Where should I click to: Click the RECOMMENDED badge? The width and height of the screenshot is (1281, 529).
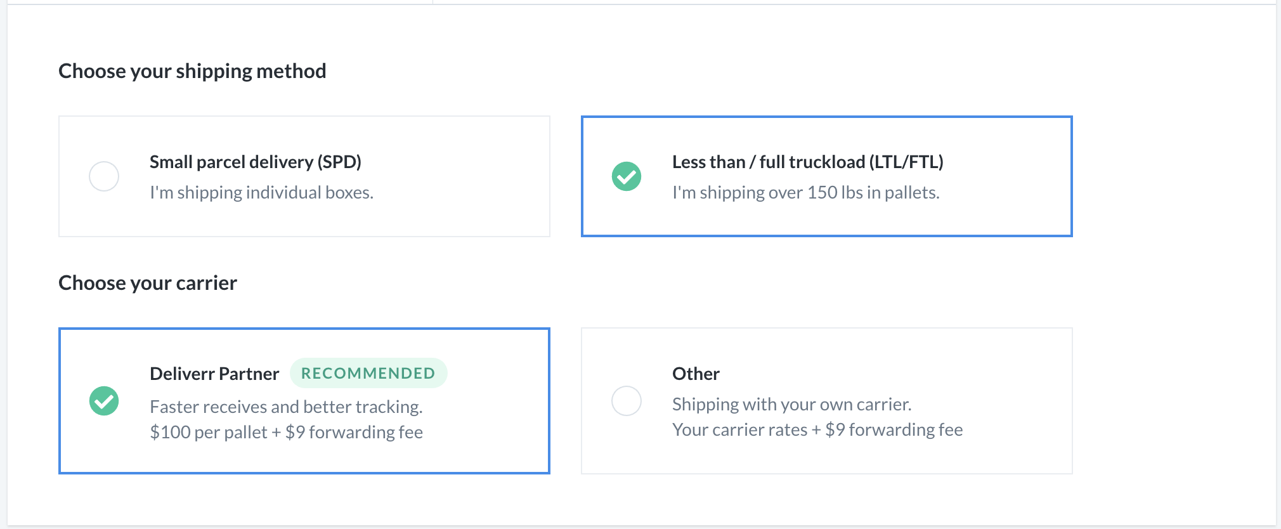[x=368, y=373]
